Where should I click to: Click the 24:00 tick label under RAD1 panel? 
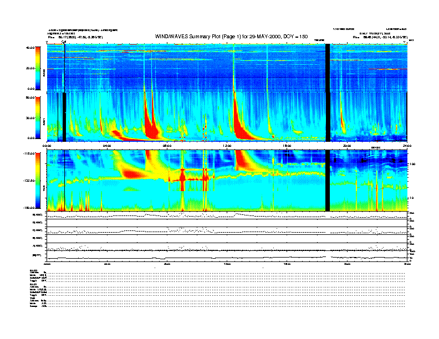tap(407, 146)
